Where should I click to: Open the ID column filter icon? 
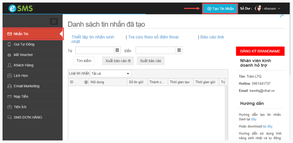[x=86, y=82]
